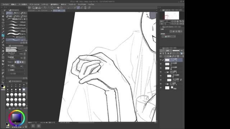Open CLIP STUDIO launcher icon

(x=29, y=8)
